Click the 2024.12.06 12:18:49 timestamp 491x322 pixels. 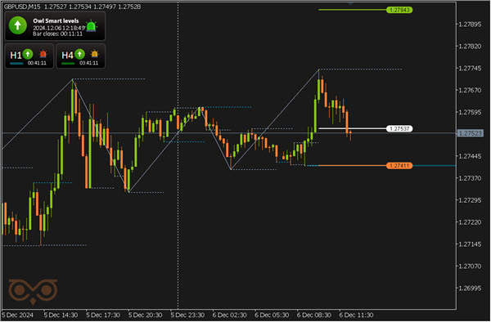click(x=59, y=28)
